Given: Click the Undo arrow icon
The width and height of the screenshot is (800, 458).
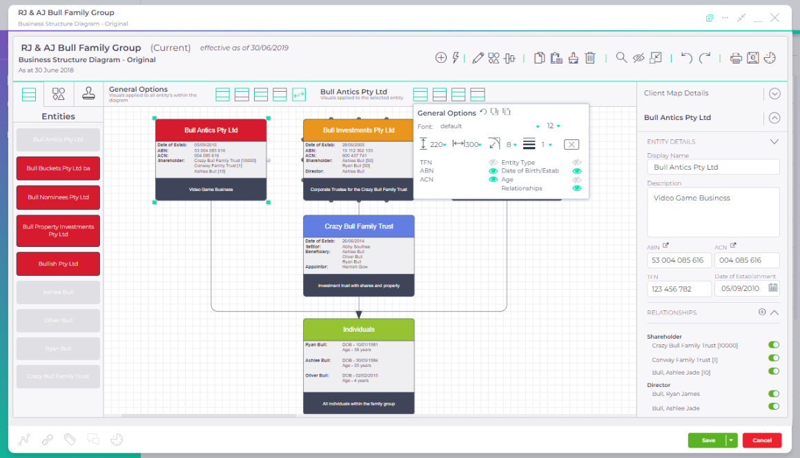Looking at the screenshot, I should click(686, 58).
